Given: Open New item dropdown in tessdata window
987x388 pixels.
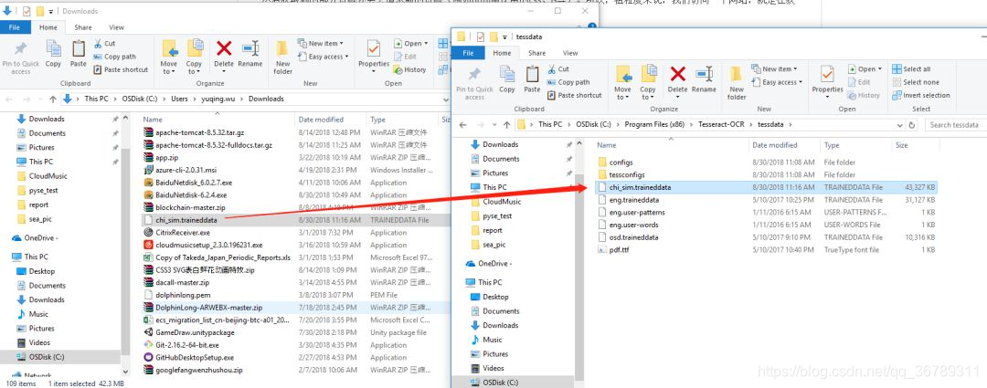Looking at the screenshot, I should (x=774, y=69).
